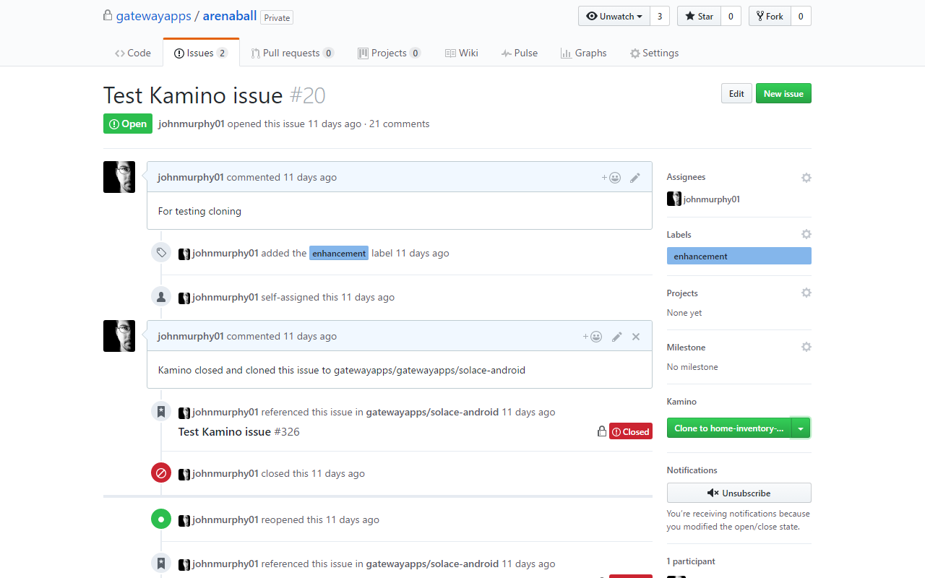925x578 pixels.
Task: Switch to the Pull requests tab
Action: click(291, 53)
